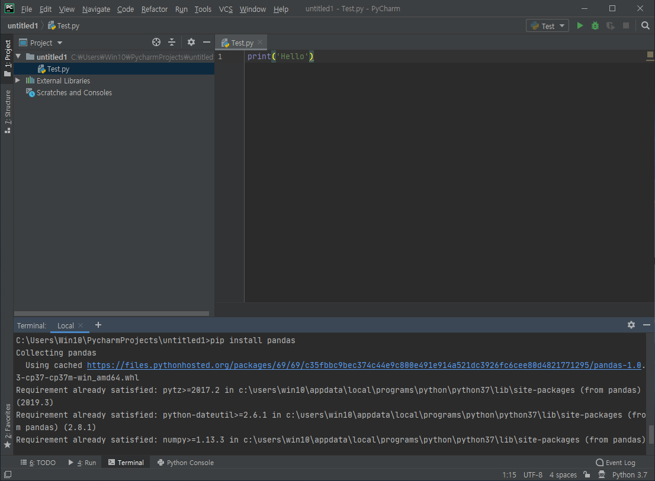Image resolution: width=655 pixels, height=481 pixels.
Task: Select Test.py in the project tree
Action: tap(114, 69)
